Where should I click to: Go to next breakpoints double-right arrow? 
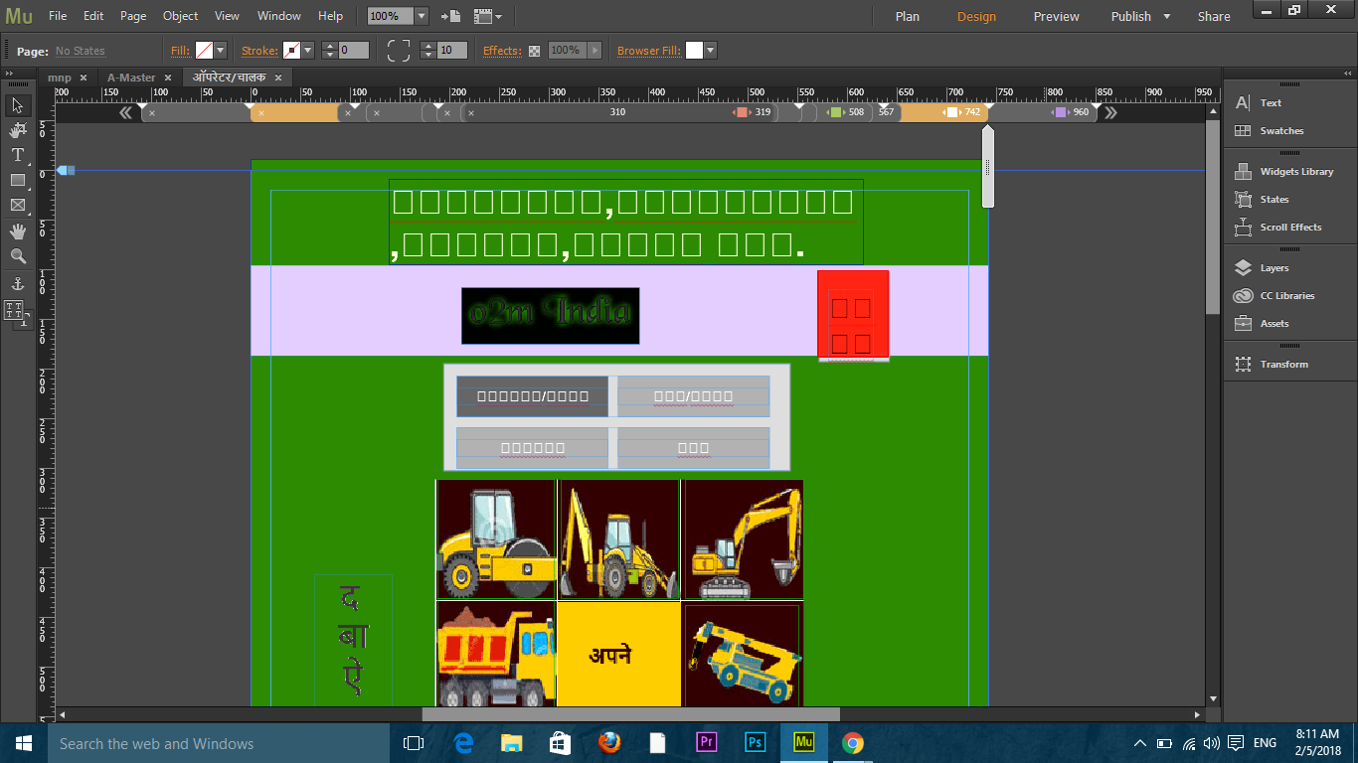pyautogui.click(x=1110, y=112)
